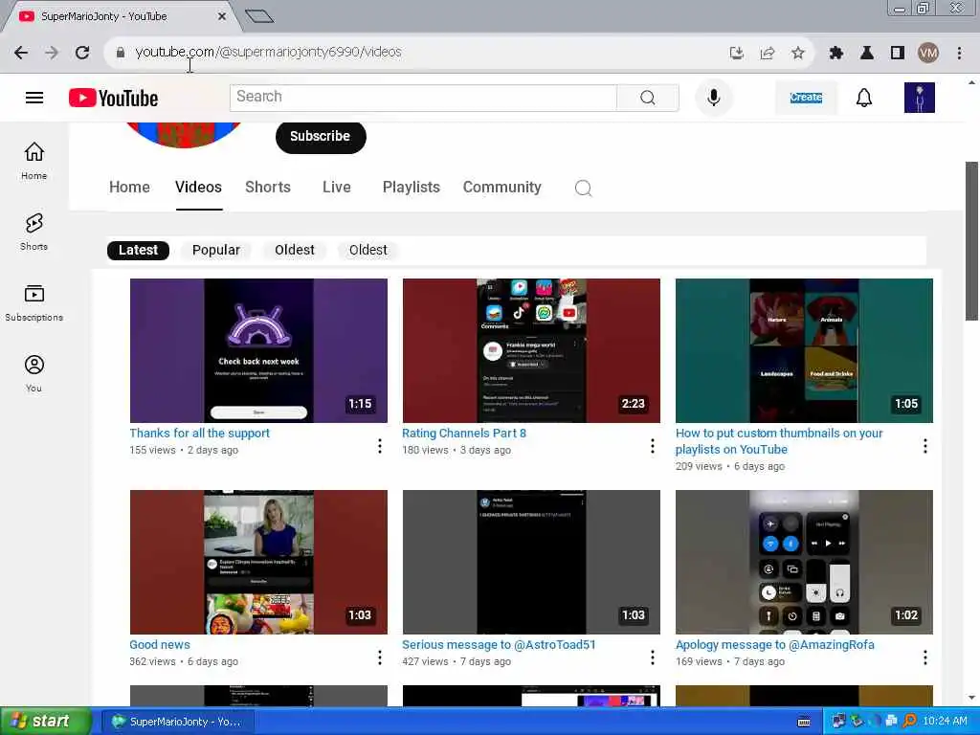Open the Community tab
The image size is (980, 735).
[501, 187]
